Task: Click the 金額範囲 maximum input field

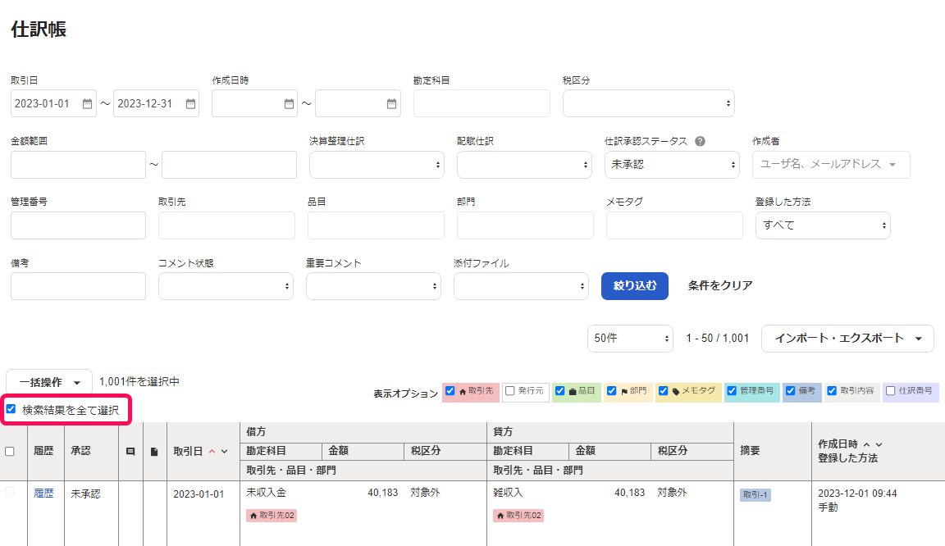Action: click(x=229, y=165)
